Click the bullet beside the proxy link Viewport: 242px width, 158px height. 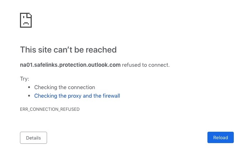(29, 96)
